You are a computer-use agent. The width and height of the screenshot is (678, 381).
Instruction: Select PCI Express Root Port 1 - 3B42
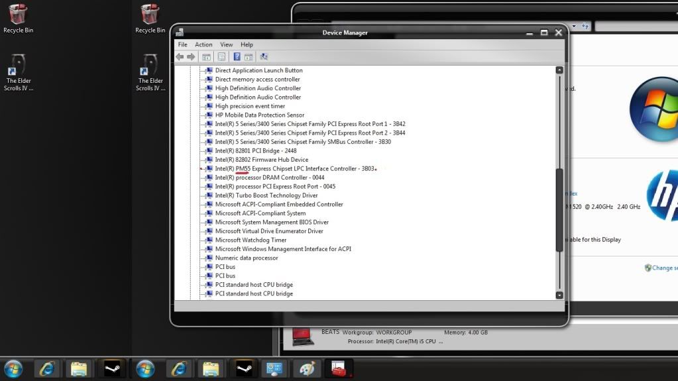(x=310, y=124)
